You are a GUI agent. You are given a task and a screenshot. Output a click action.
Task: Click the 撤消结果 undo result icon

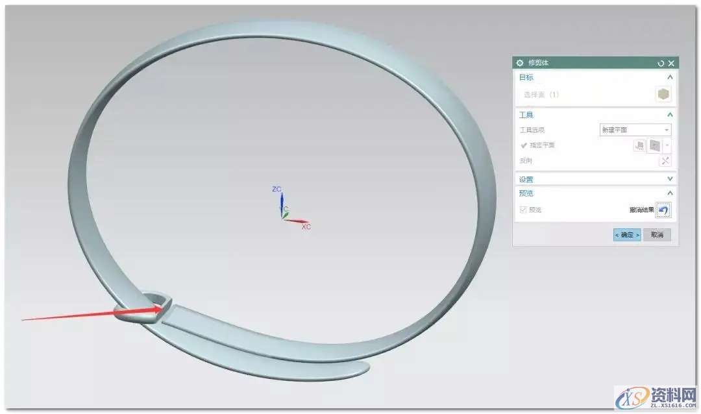pyautogui.click(x=663, y=210)
